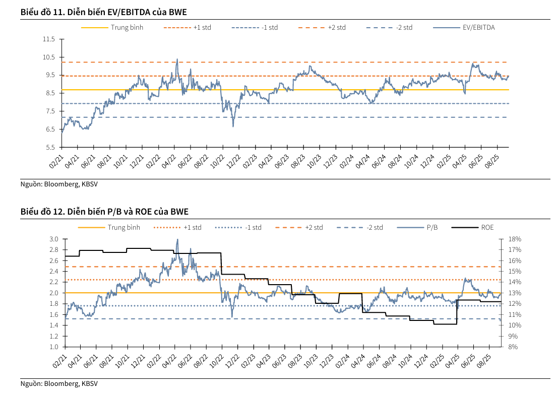The width and height of the screenshot is (558, 396).
Task: Click "-1 std" label in EV/EBITDA chart legend
Action: tap(270, 27)
